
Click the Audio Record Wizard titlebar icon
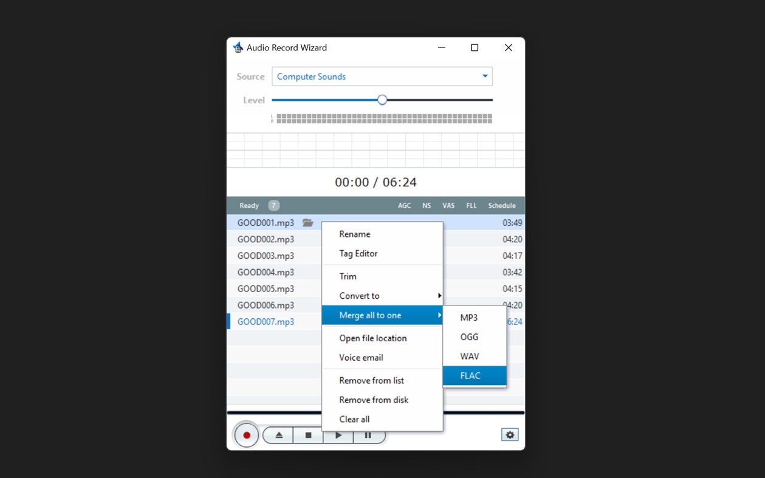[x=238, y=47]
